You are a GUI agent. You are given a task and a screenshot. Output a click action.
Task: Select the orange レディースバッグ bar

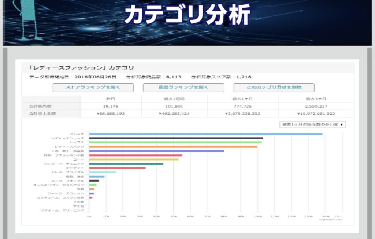(173, 147)
